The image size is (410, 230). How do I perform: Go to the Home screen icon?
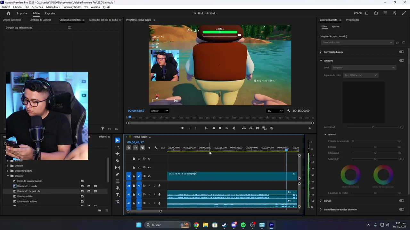click(x=8, y=13)
